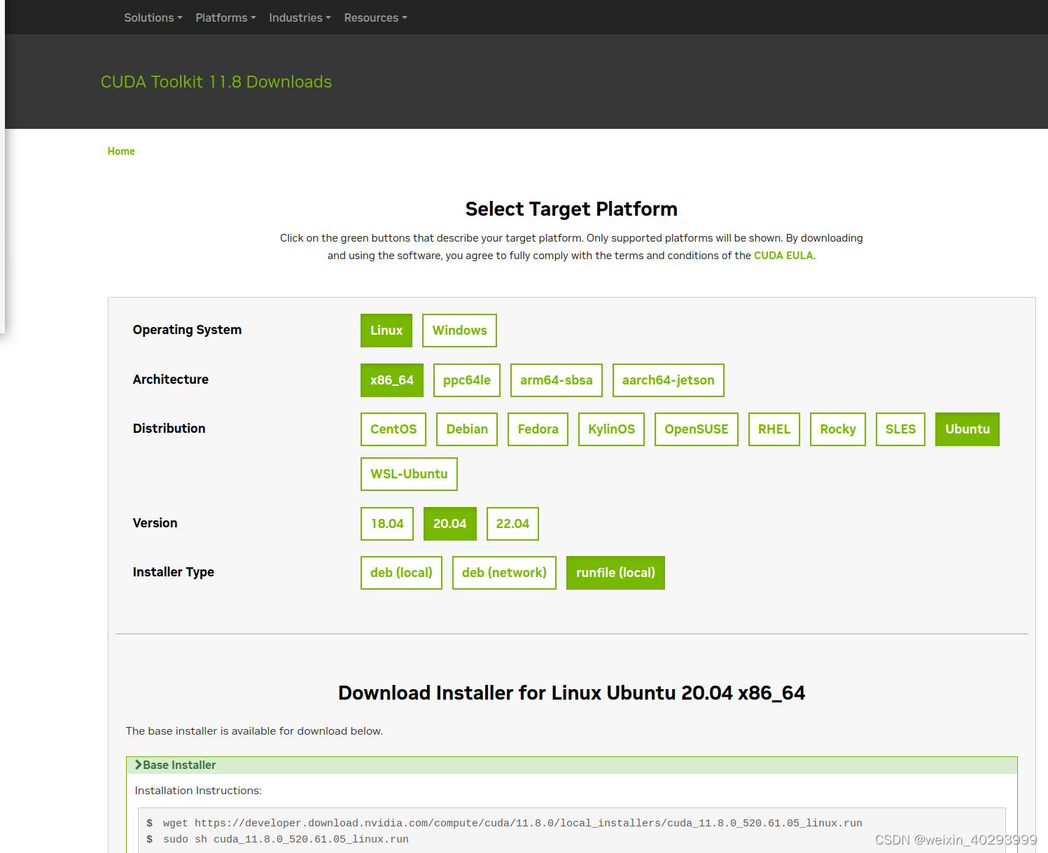Choose aarch64-jetson architecture
The image size is (1048, 853).
tap(669, 380)
